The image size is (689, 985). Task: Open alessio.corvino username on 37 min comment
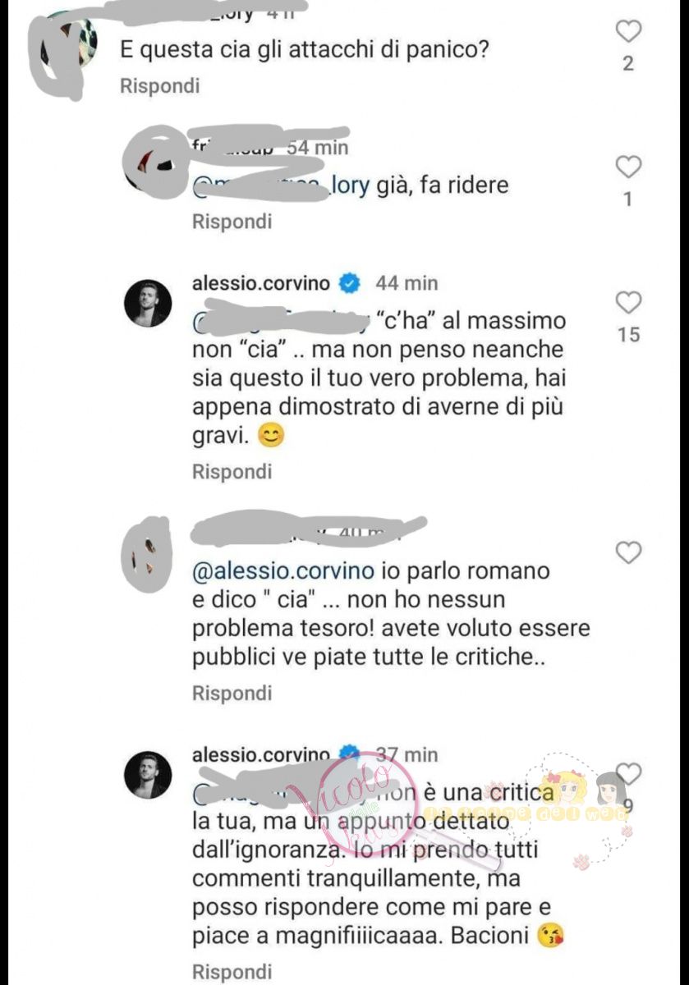click(261, 754)
